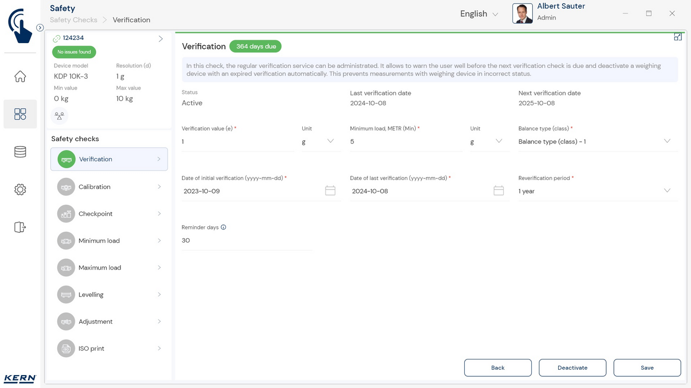Expand the Reverification period dropdown
691x388 pixels.
(x=597, y=191)
